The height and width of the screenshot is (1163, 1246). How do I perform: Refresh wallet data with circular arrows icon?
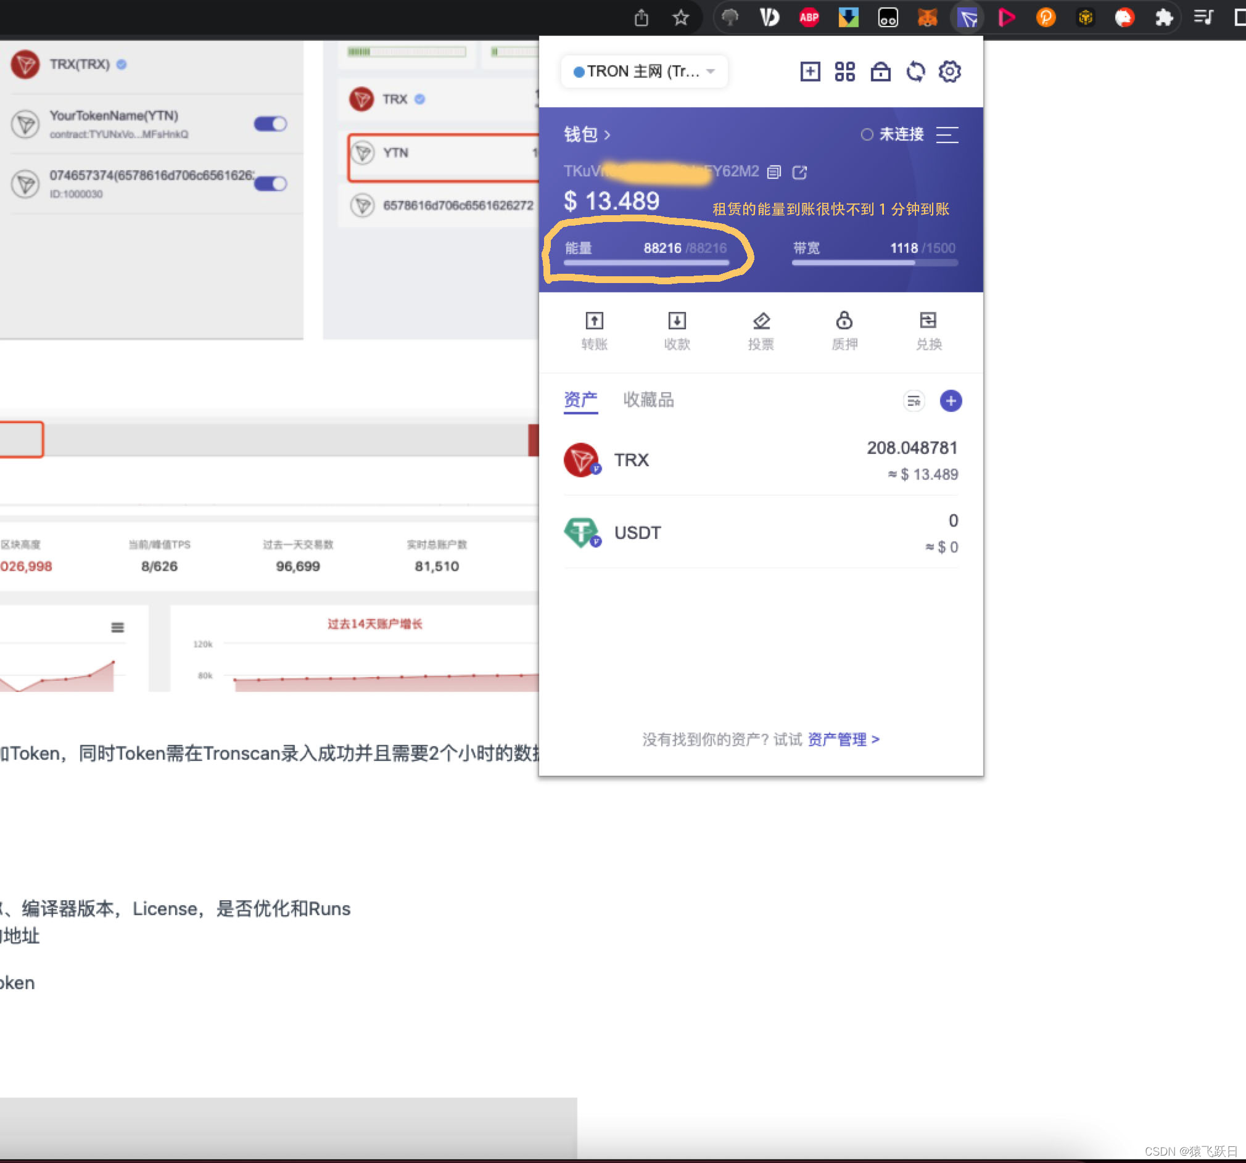click(916, 72)
